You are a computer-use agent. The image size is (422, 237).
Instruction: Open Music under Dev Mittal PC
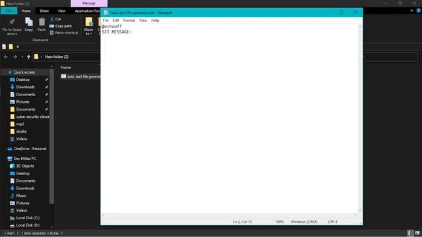pyautogui.click(x=21, y=196)
